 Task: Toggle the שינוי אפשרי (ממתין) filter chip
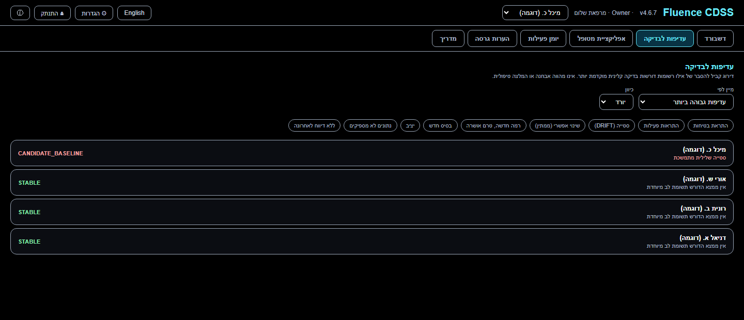click(557, 125)
